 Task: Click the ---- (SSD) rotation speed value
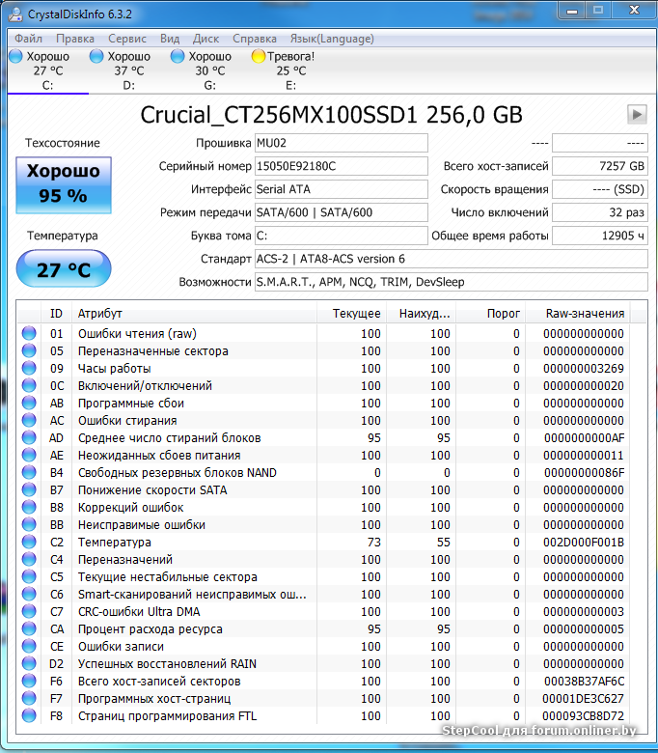(x=600, y=189)
